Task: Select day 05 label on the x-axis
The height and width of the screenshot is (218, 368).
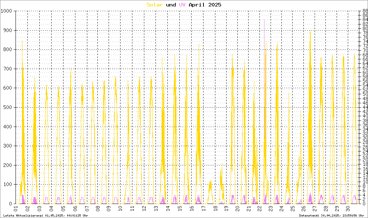Action: tap(63, 208)
